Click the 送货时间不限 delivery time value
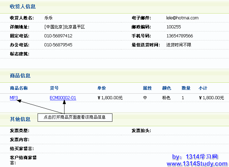Image resolution: width=229 pixels, height=167 pixels. coord(179,45)
